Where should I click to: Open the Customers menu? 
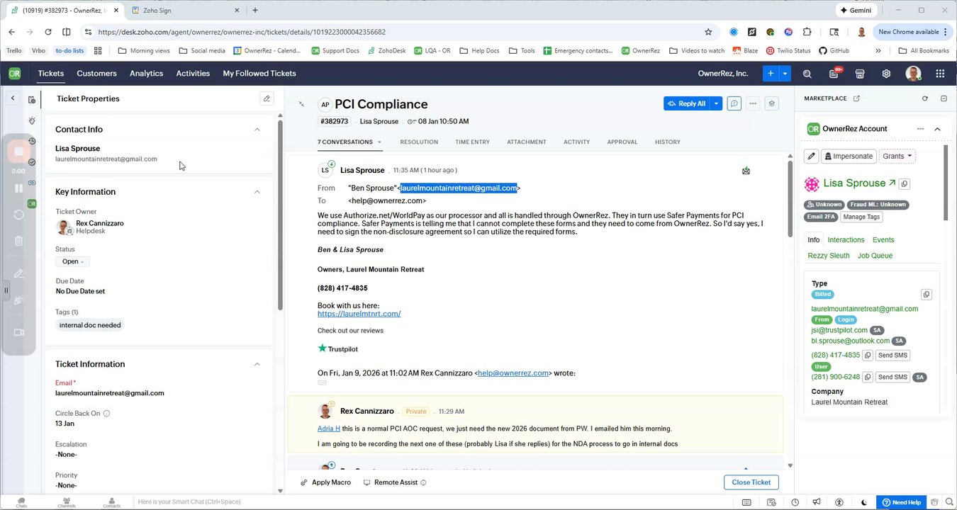(96, 74)
